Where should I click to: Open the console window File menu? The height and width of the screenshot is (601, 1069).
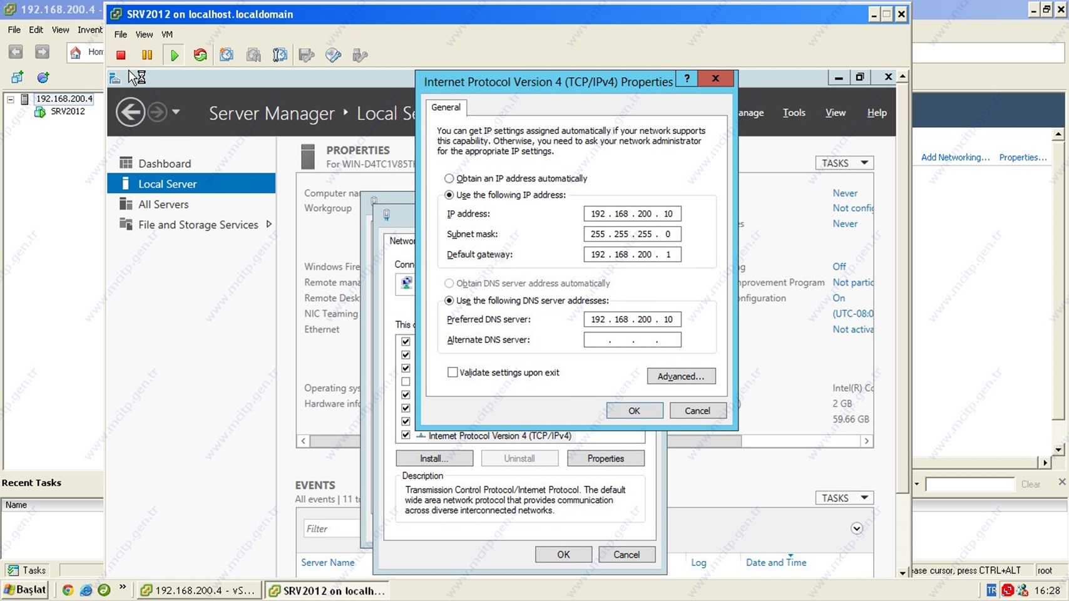point(121,34)
